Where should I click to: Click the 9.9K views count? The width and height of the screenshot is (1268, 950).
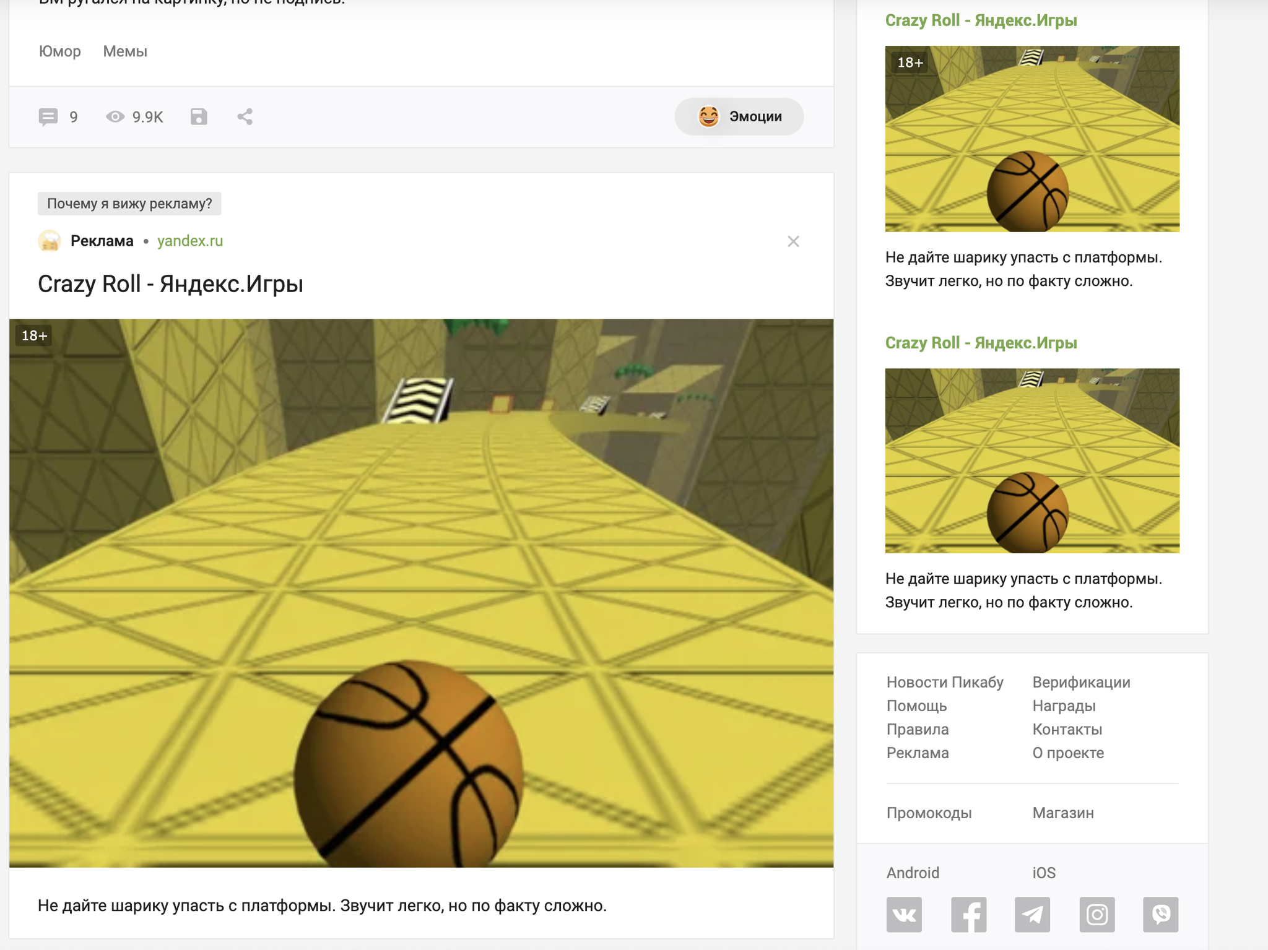[x=147, y=117]
